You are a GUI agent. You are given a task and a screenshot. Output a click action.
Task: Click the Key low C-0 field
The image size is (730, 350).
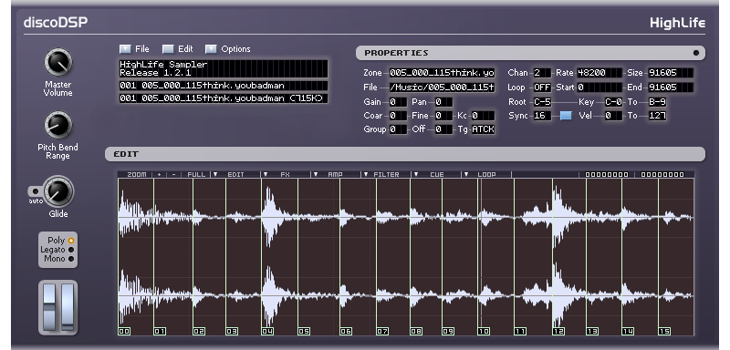coord(613,102)
